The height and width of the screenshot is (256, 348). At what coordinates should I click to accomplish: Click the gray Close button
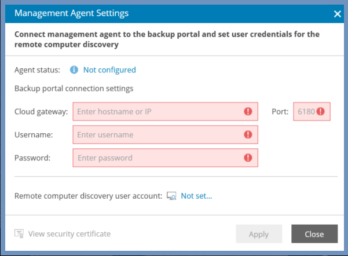314,234
